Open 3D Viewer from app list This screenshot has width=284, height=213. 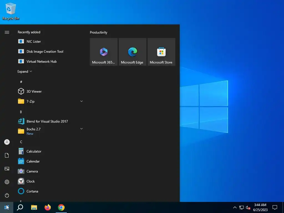pyautogui.click(x=51, y=92)
